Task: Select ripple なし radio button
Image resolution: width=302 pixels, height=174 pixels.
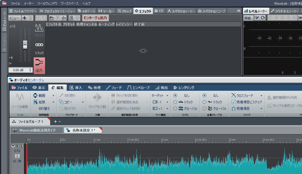Action: click(x=175, y=96)
